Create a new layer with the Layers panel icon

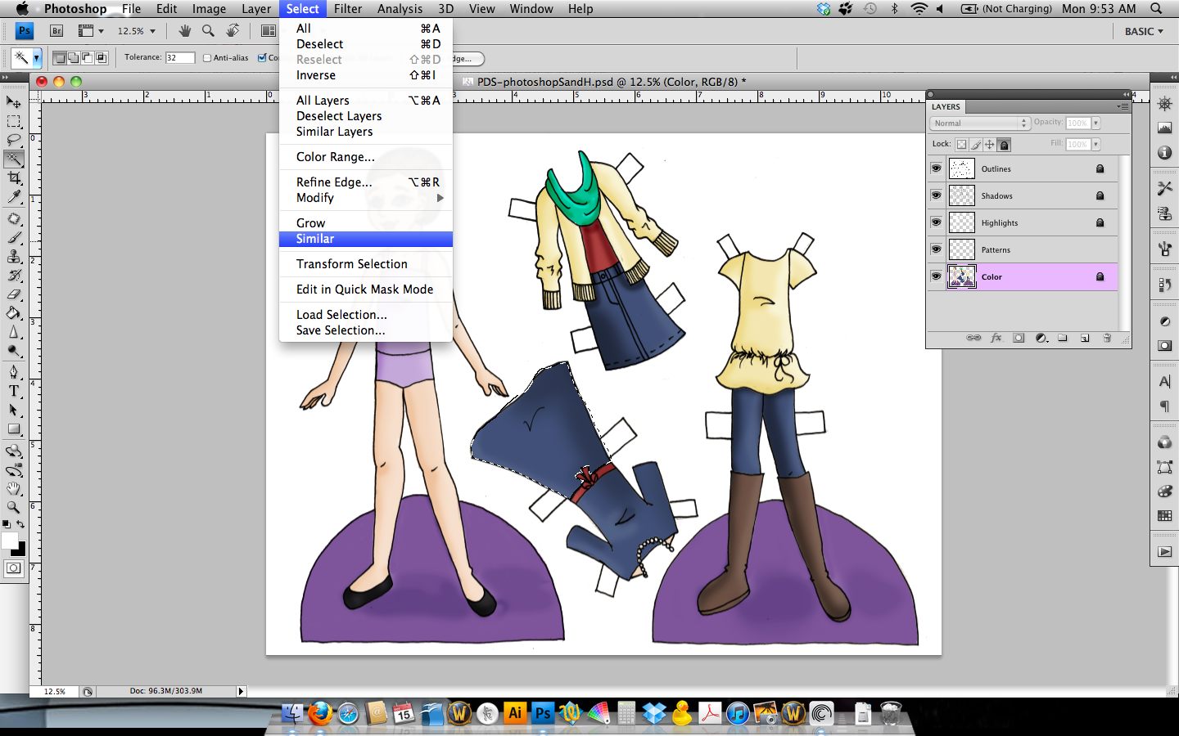(x=1085, y=338)
